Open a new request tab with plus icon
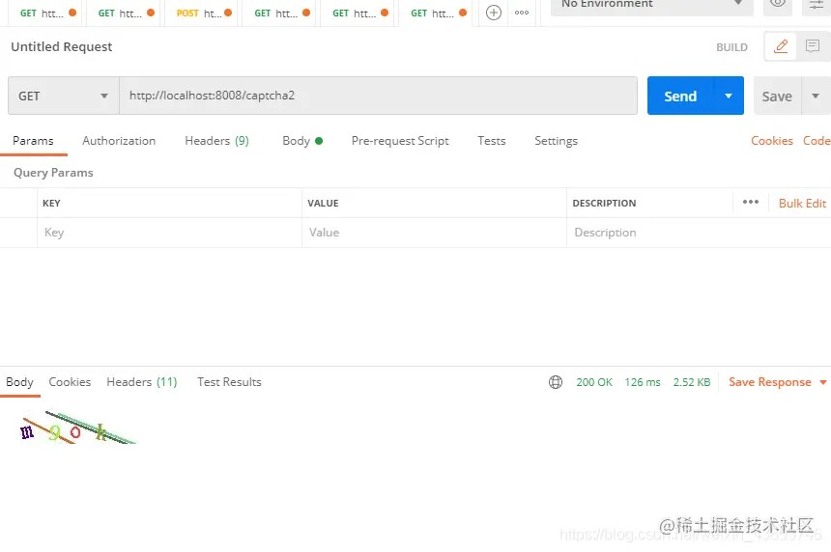This screenshot has height=552, width=831. [494, 13]
